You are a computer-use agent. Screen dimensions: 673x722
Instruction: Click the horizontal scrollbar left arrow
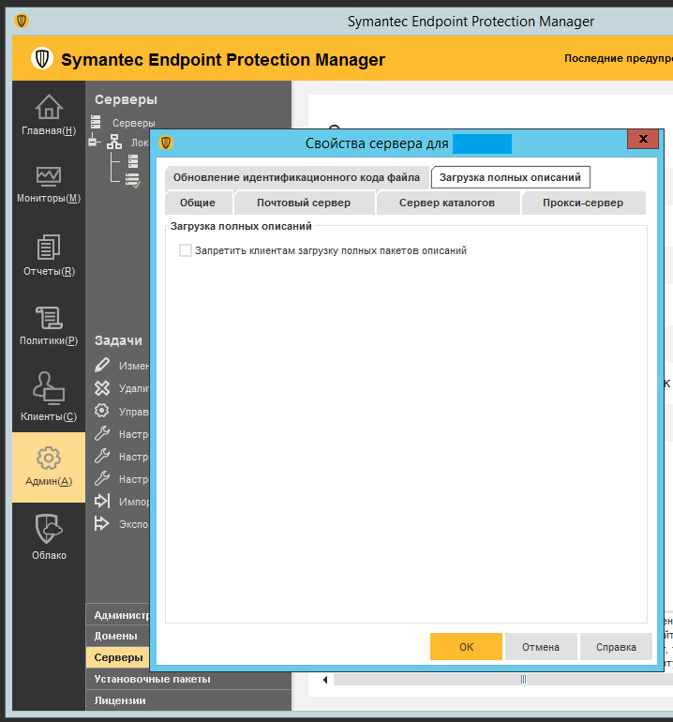[x=325, y=680]
